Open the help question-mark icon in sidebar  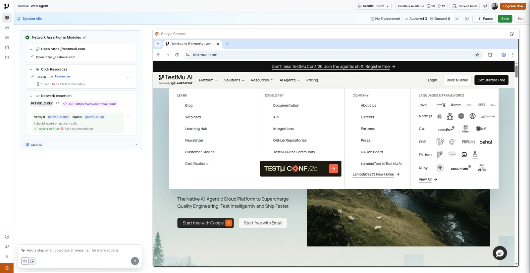pyautogui.click(x=7, y=237)
